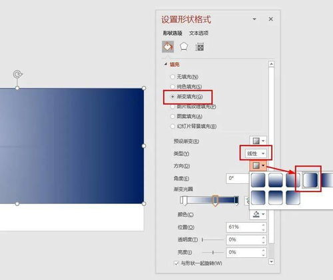Click the shape's bottom-right corner handle

(144, 203)
